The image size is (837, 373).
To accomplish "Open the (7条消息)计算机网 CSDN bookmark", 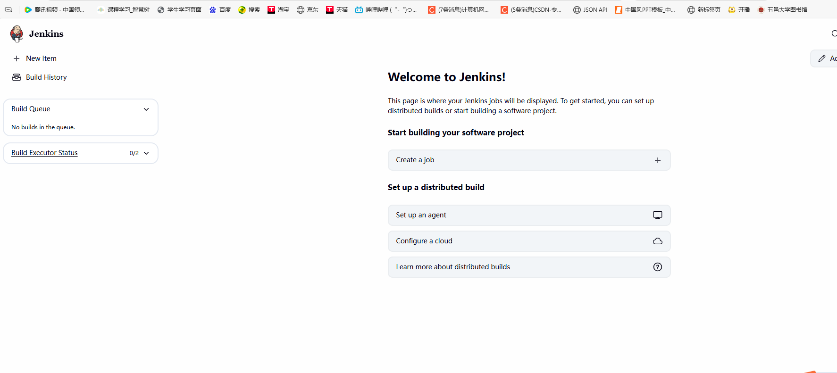I will point(458,9).
